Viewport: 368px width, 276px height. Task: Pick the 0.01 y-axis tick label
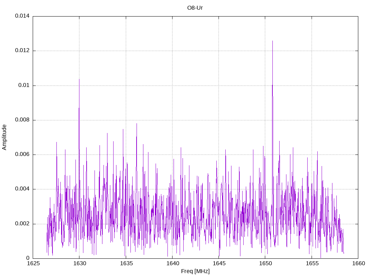pos(24,86)
